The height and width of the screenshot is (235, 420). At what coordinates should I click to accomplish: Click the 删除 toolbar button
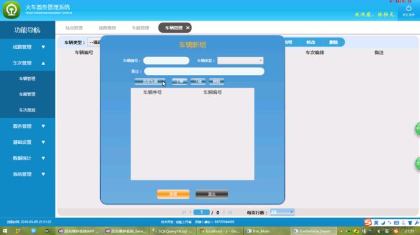tap(333, 43)
